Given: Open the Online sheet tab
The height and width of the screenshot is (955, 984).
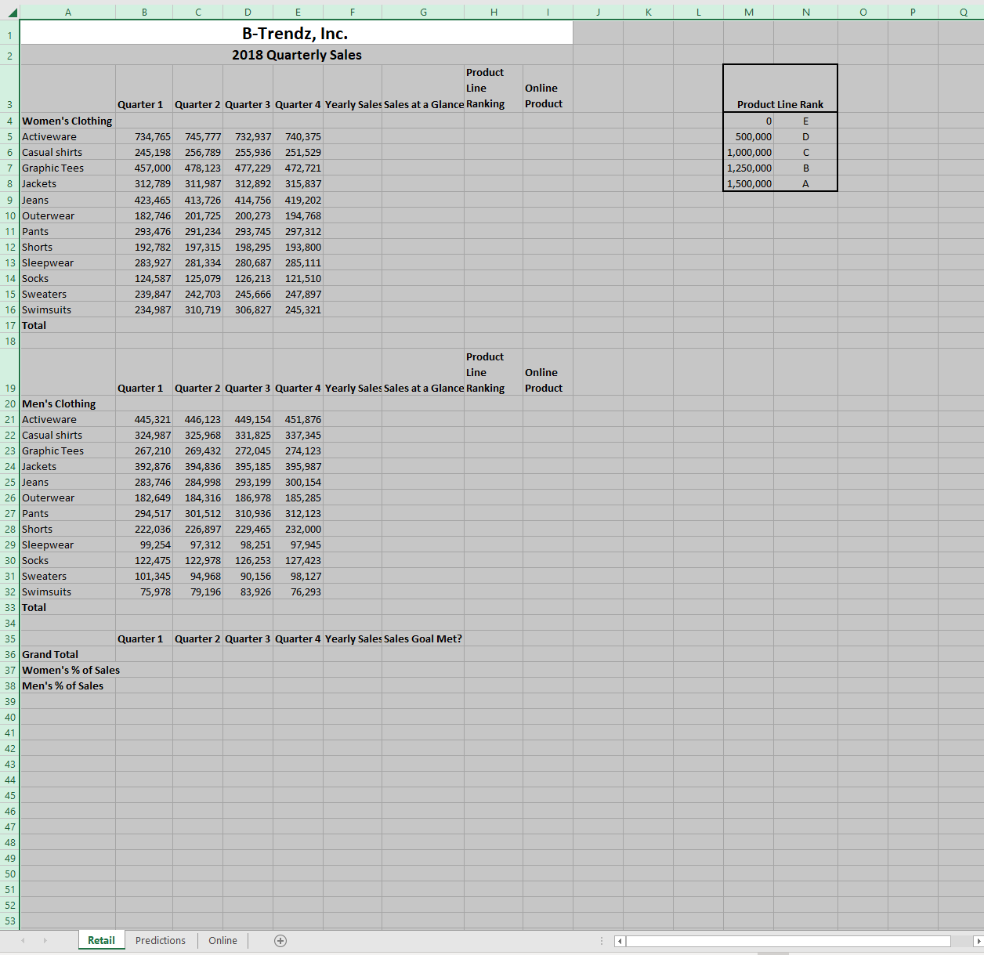Looking at the screenshot, I should 222,940.
